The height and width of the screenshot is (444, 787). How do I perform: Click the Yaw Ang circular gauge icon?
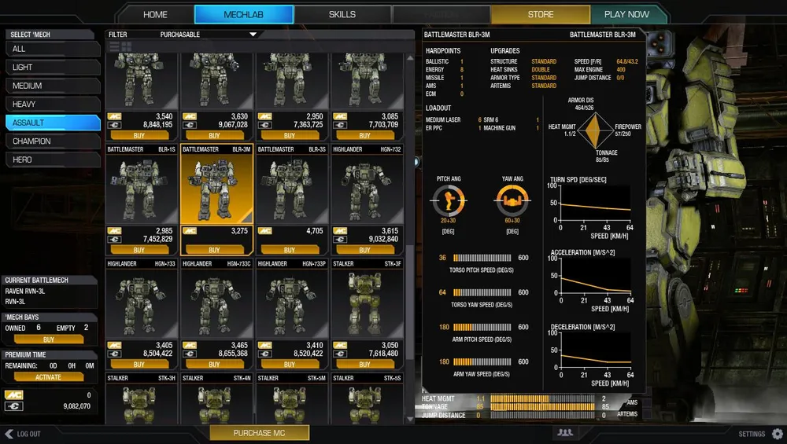point(512,200)
